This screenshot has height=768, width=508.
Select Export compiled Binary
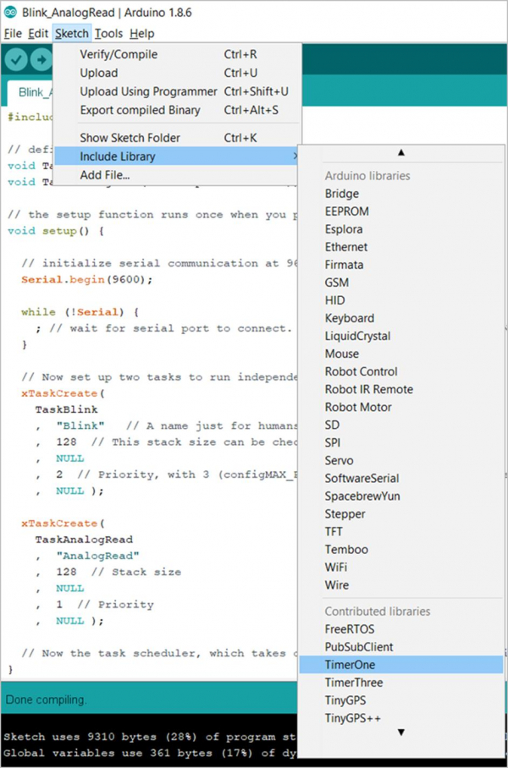pyautogui.click(x=177, y=110)
